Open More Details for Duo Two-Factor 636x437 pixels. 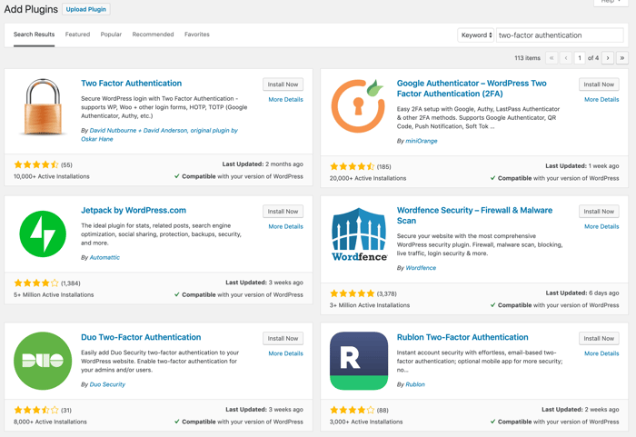pyautogui.click(x=285, y=353)
